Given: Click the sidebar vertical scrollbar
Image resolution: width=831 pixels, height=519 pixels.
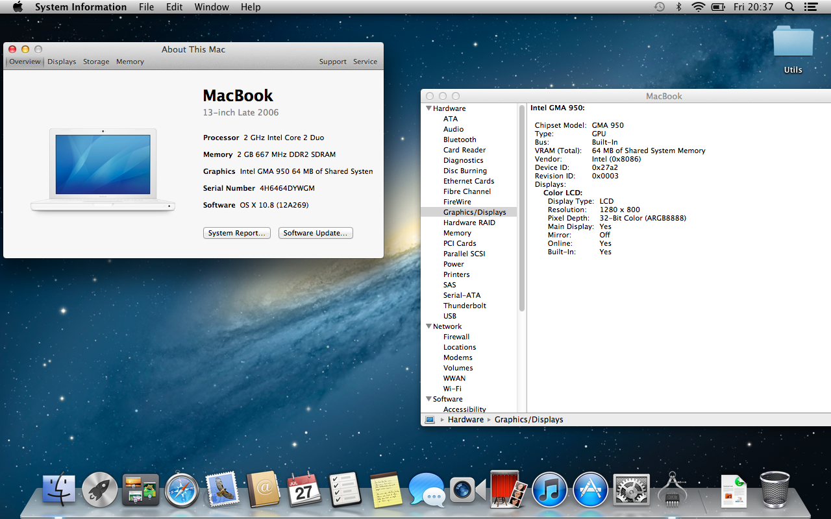Looking at the screenshot, I should pyautogui.click(x=521, y=208).
